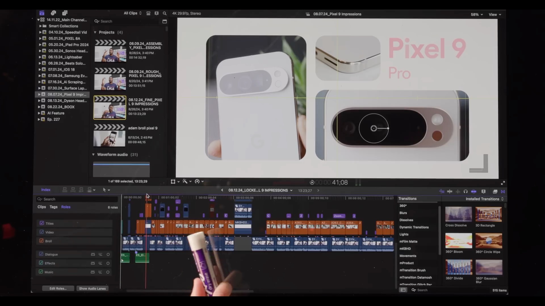This screenshot has height=306, width=545.
Task: Open the viewer zoom 58% dropdown
Action: [x=477, y=14]
